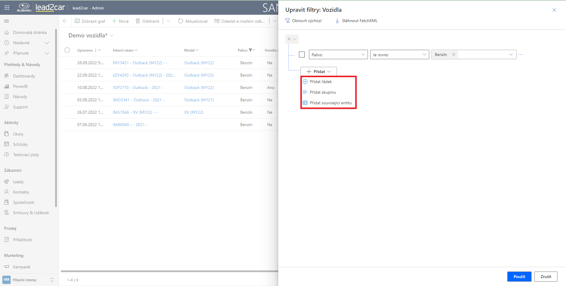Open the Je rovno operator dropdown

tap(399, 54)
